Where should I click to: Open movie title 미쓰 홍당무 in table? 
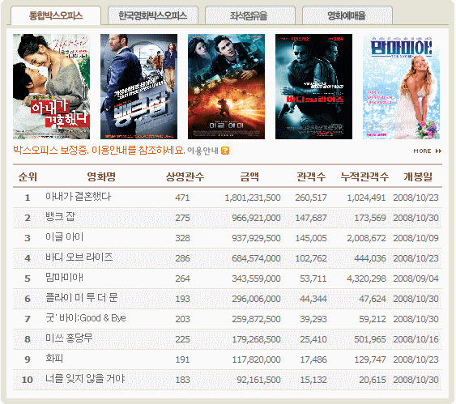tap(69, 338)
